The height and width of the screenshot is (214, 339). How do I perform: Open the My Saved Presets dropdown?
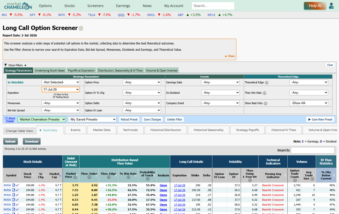pos(92,119)
